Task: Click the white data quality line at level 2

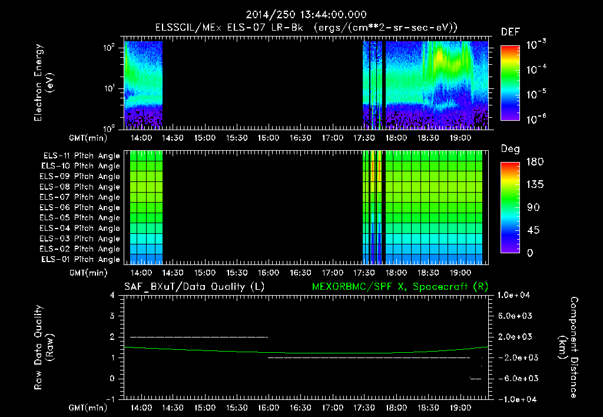Action: (x=199, y=337)
